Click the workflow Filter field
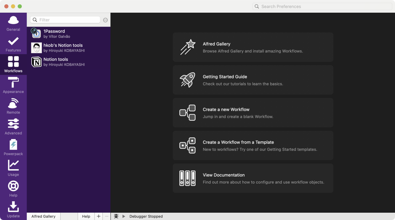Image resolution: width=395 pixels, height=220 pixels. (65, 20)
